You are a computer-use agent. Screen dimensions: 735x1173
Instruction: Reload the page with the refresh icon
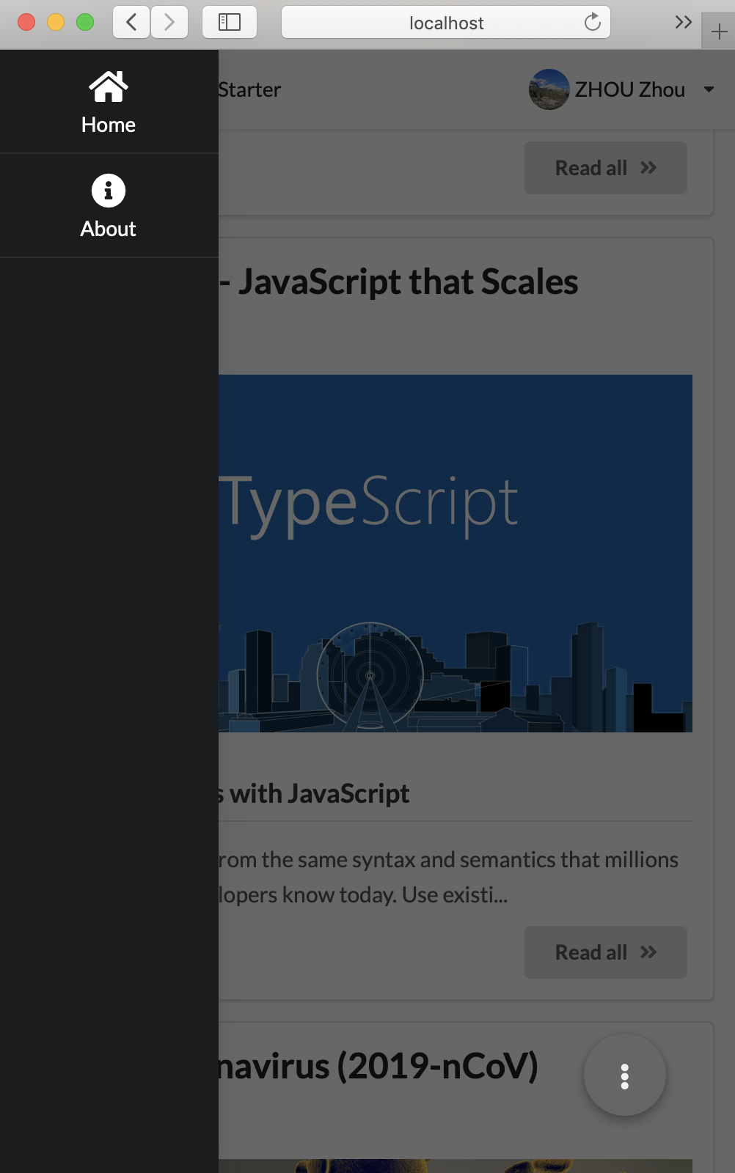592,23
